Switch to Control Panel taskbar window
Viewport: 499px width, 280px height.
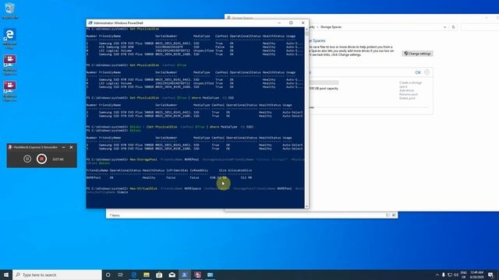(x=210, y=275)
